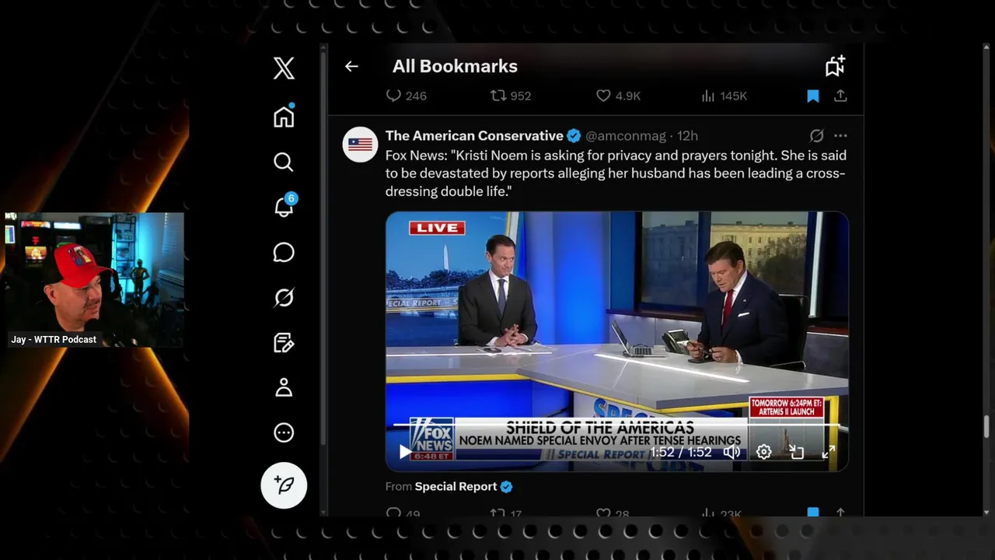Reply to the amconmag post with 49 replies
Viewport: 995px width, 560px height.
[x=403, y=513]
